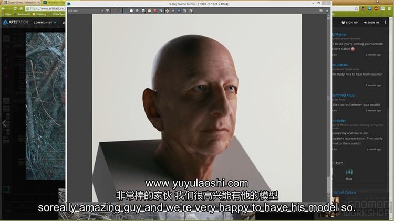The image size is (394, 221).
Task: Open Anuz's commenter profile link
Action: [343, 95]
